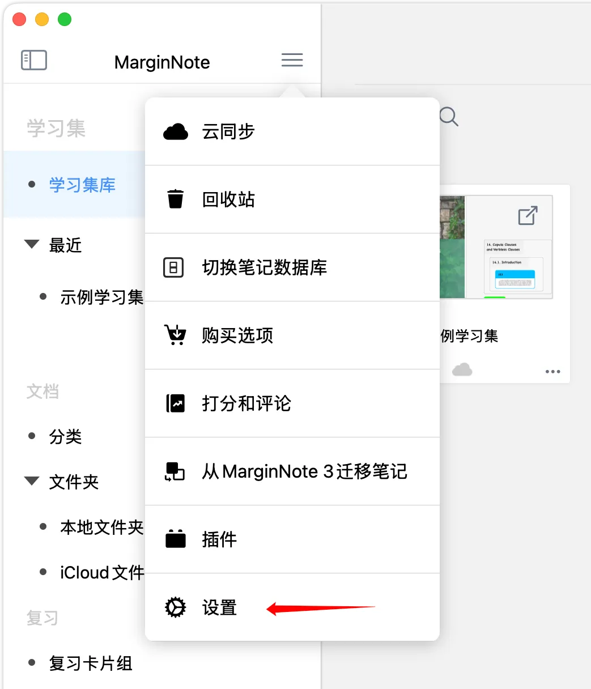Click the search magnifier icon
This screenshot has height=689, width=591.
click(x=449, y=117)
